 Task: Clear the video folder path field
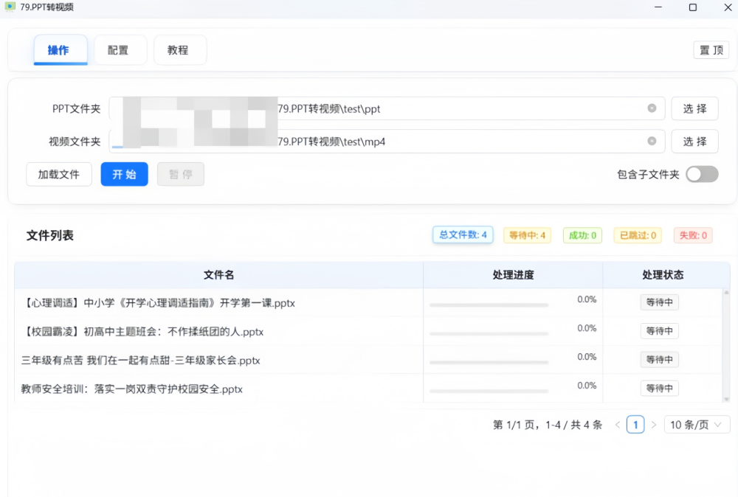tap(652, 141)
